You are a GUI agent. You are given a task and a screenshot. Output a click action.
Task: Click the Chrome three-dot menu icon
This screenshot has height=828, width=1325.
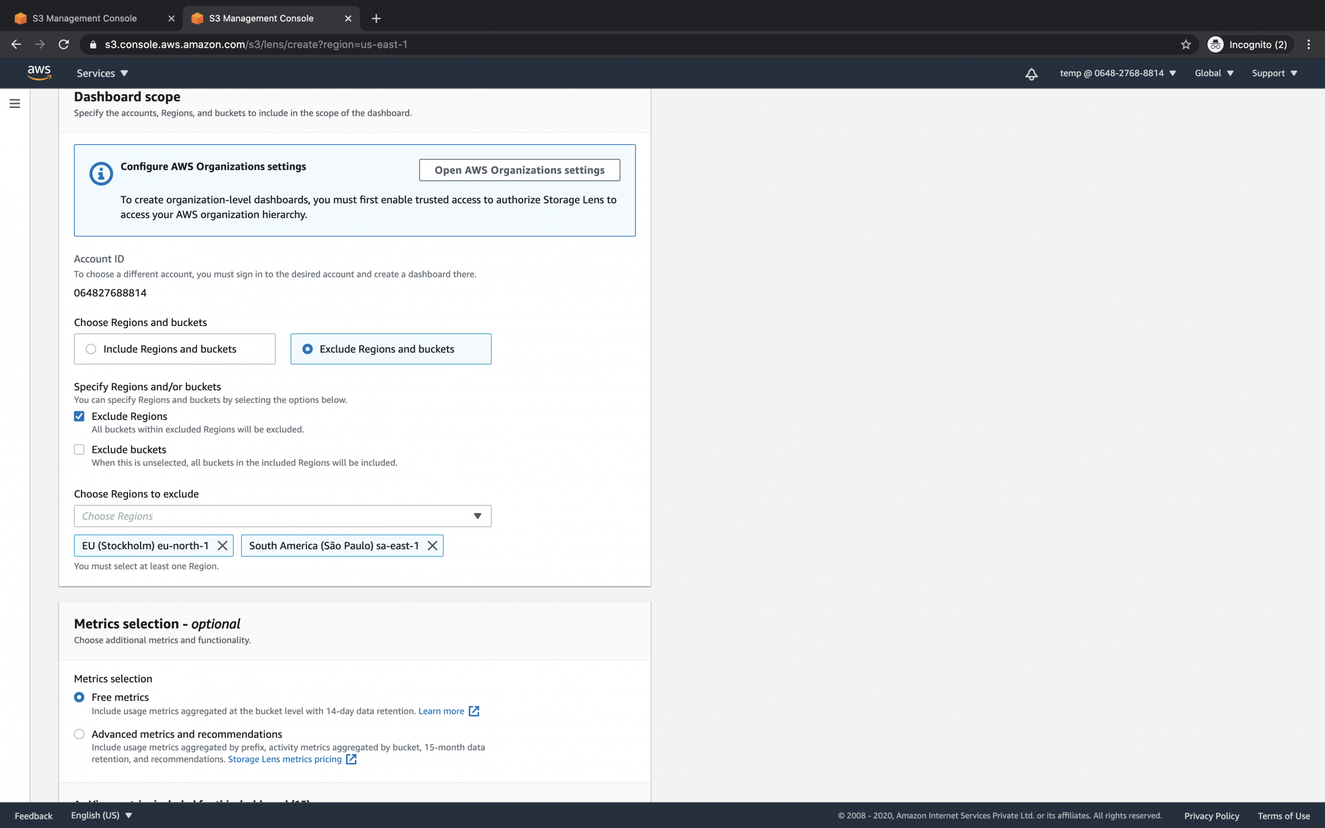tap(1309, 44)
